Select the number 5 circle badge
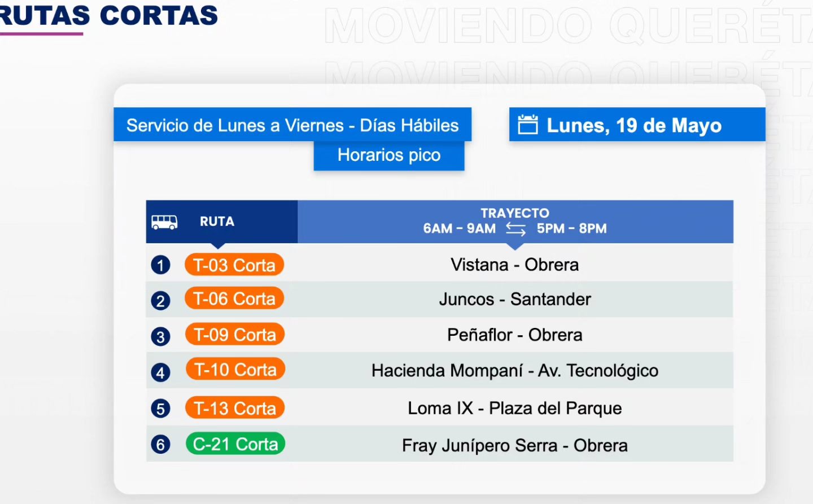The image size is (813, 504). 160,408
